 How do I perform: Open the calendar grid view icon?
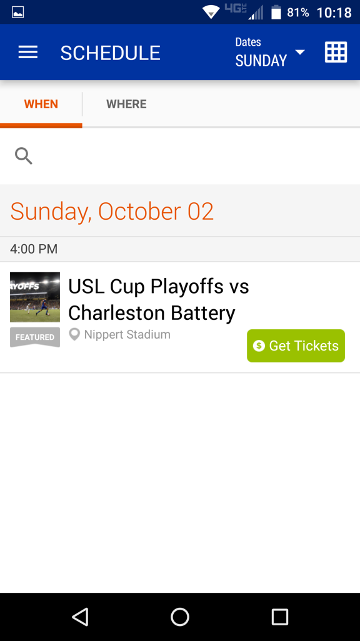pyautogui.click(x=336, y=53)
